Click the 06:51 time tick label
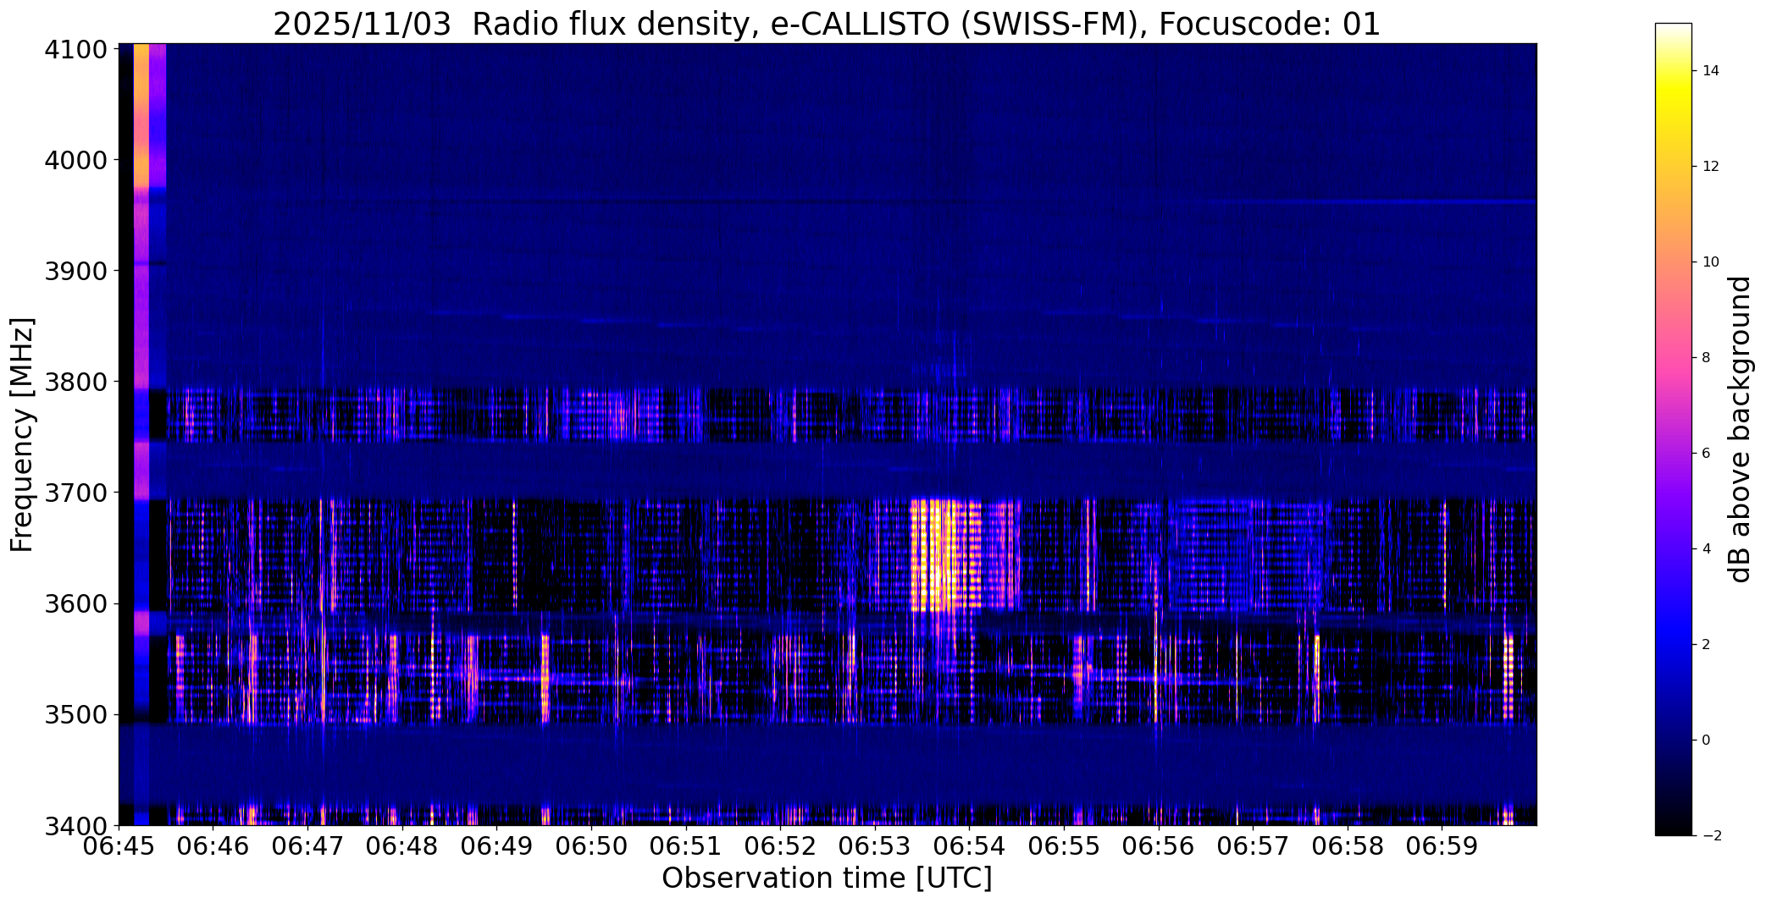1766x903 pixels. coord(686,846)
